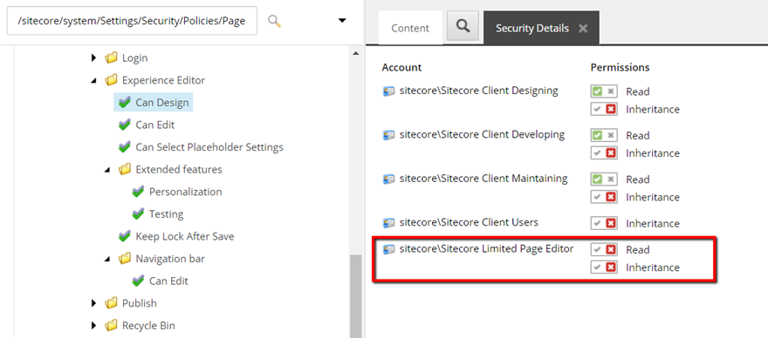Click the search magnifier beside the path field
This screenshot has height=338, width=768.
[274, 21]
